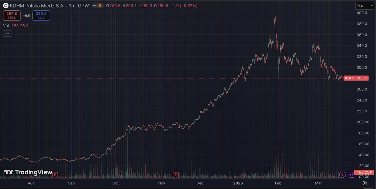Open chart settings hexagon gear icon
This screenshot has width=376, height=189.
point(365,183)
